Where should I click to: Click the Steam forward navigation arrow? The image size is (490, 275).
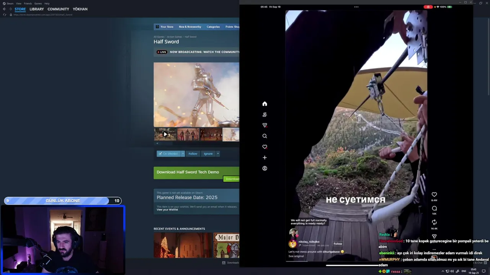click(x=10, y=9)
